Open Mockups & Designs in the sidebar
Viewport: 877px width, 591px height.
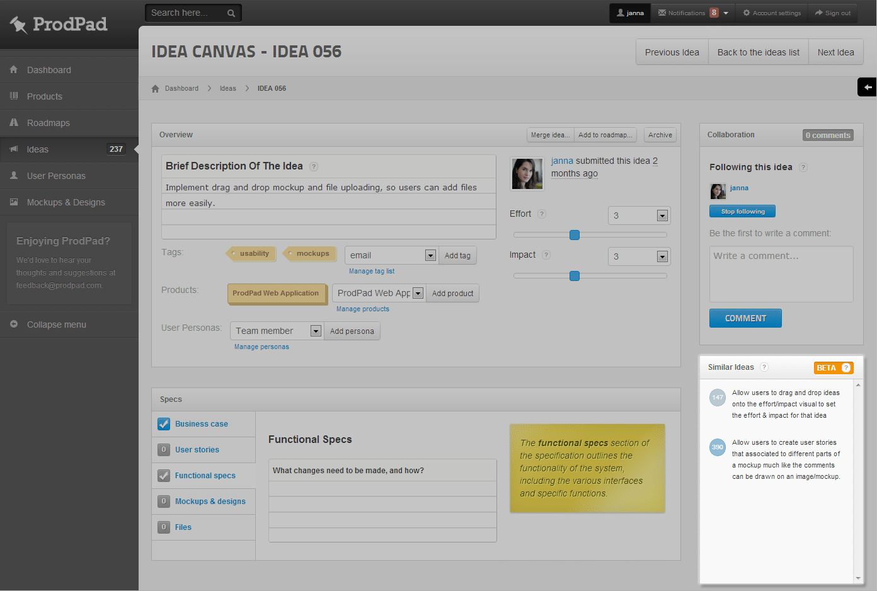pos(69,202)
